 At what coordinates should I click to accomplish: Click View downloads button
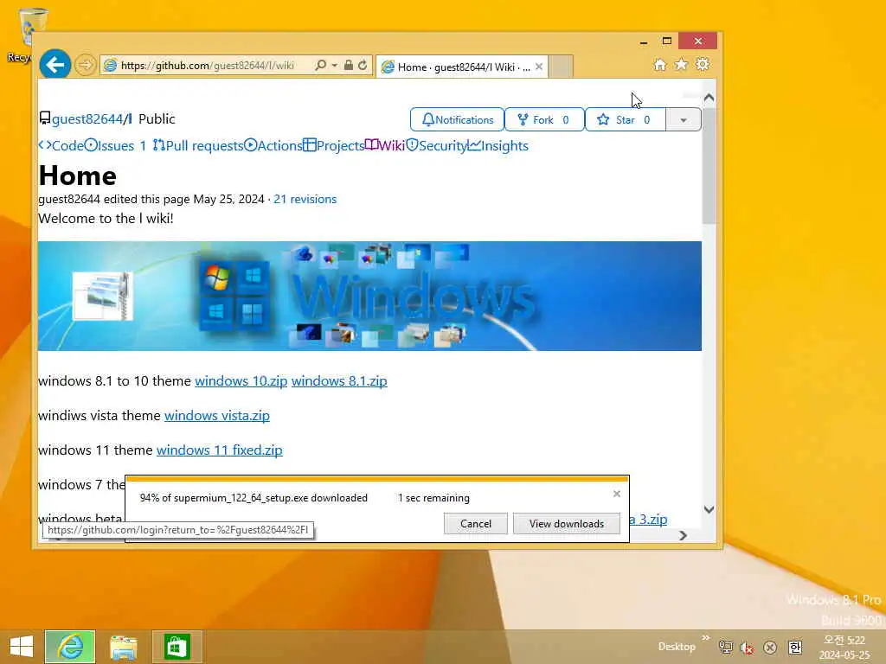click(566, 523)
